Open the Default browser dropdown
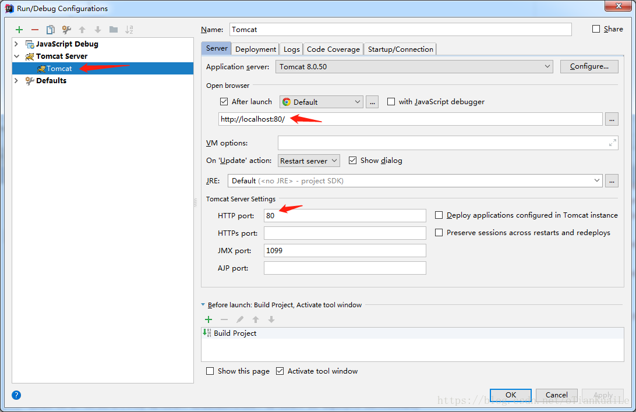This screenshot has width=636, height=412. point(321,102)
